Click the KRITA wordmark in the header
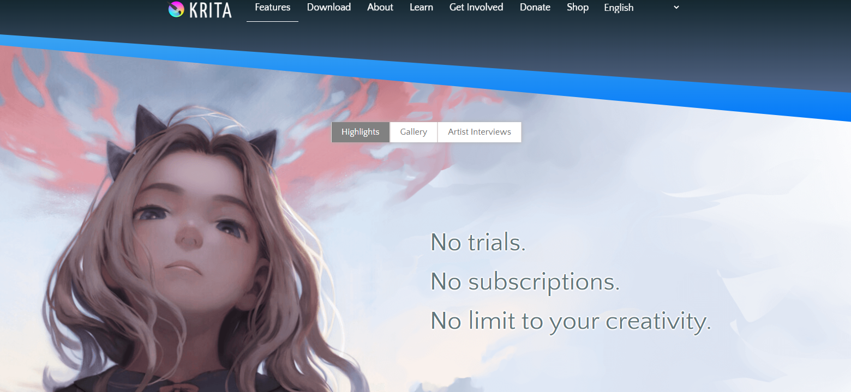851x392 pixels. click(x=211, y=9)
